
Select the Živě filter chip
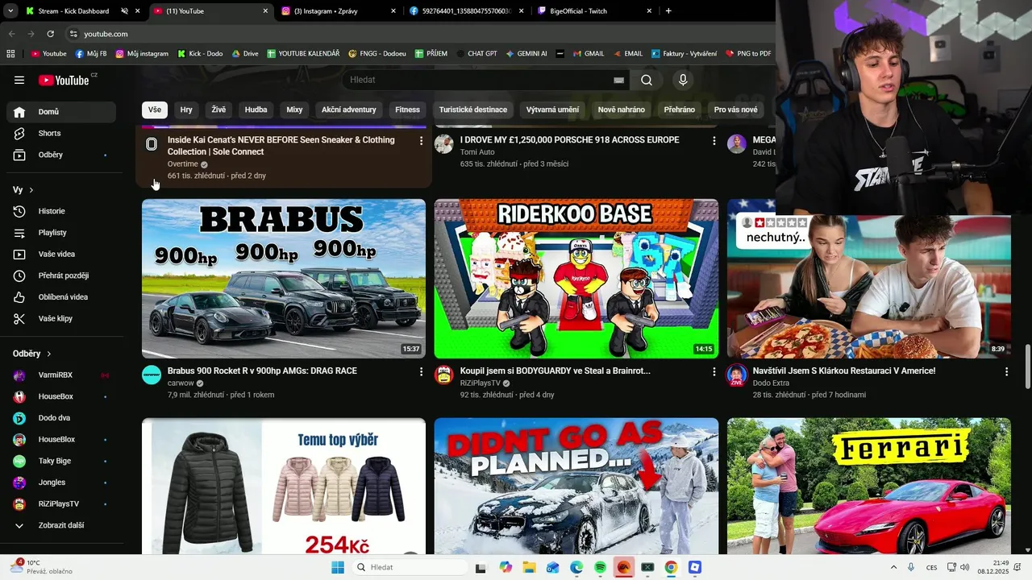point(218,110)
